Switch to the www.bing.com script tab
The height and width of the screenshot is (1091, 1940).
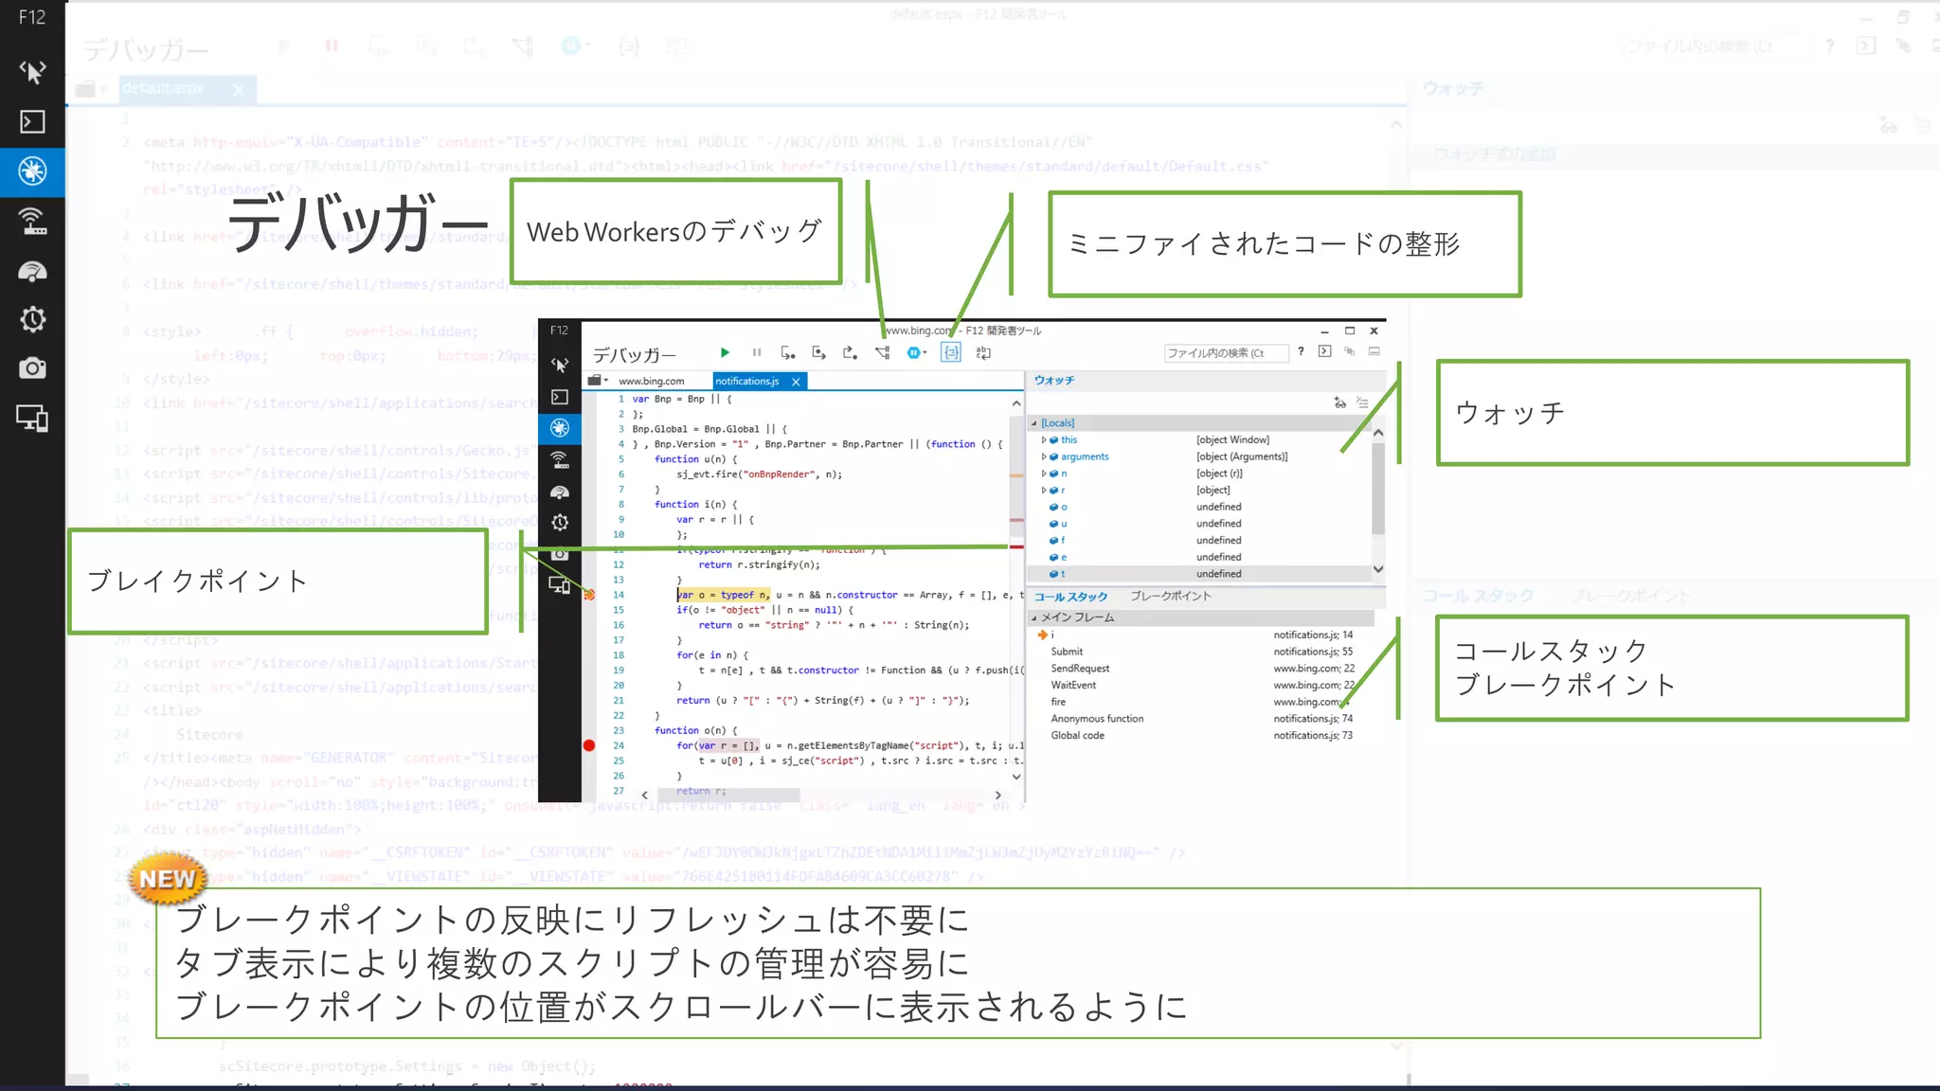[x=652, y=381]
